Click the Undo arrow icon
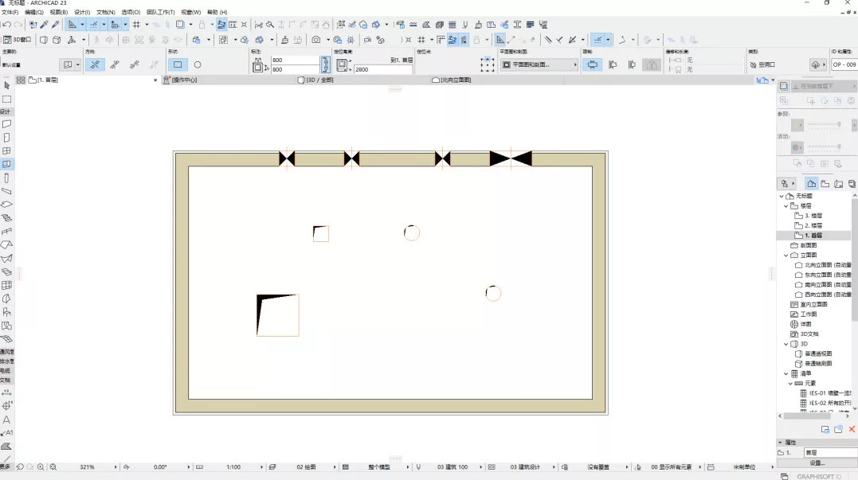Viewport: 858px width, 480px height. [x=6, y=25]
